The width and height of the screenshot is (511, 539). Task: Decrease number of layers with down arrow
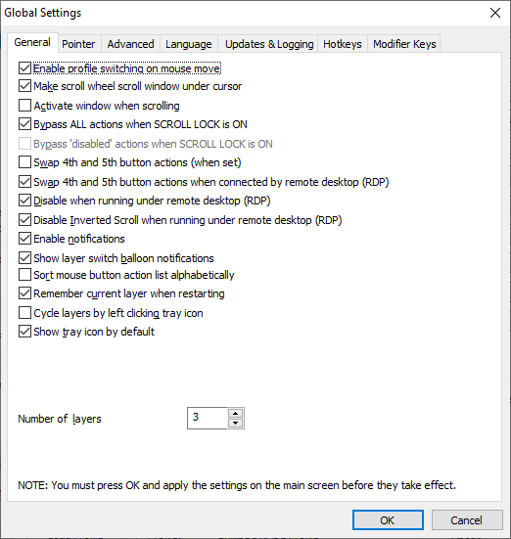tap(235, 423)
